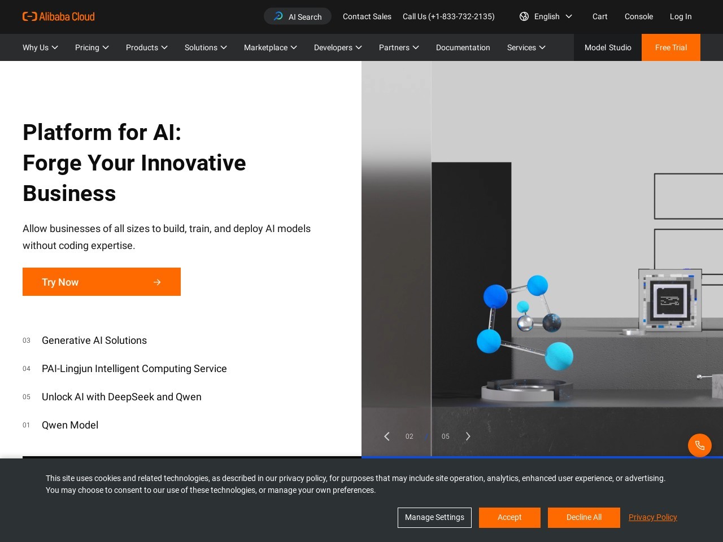
Task: Select Unlock AI with DeepSeek and Qwen slide
Action: (x=121, y=397)
